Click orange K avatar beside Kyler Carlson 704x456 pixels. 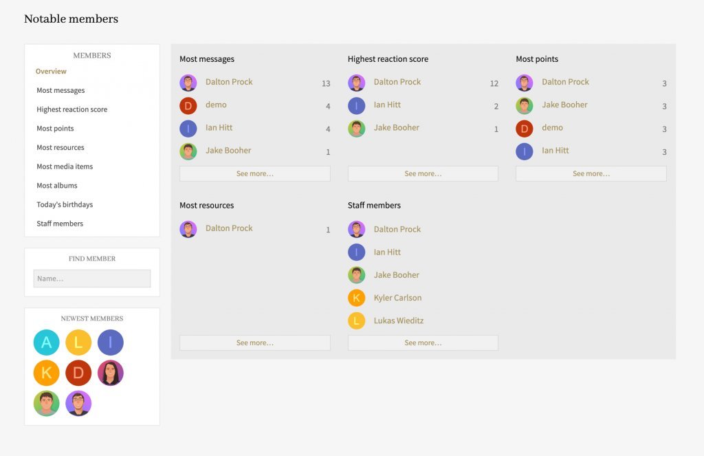click(x=357, y=298)
